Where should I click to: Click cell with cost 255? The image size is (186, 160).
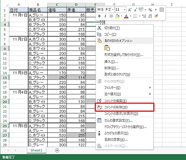[x=76, y=135]
